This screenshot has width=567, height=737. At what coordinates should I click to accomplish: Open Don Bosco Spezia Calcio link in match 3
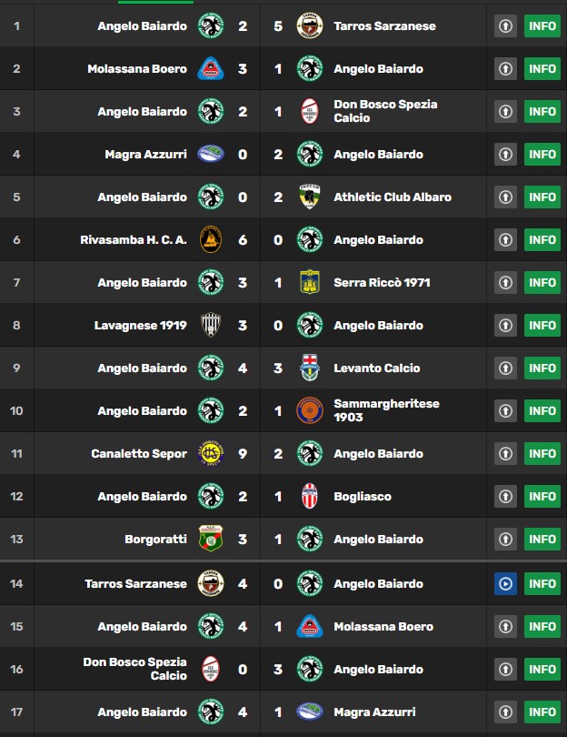[x=385, y=111]
